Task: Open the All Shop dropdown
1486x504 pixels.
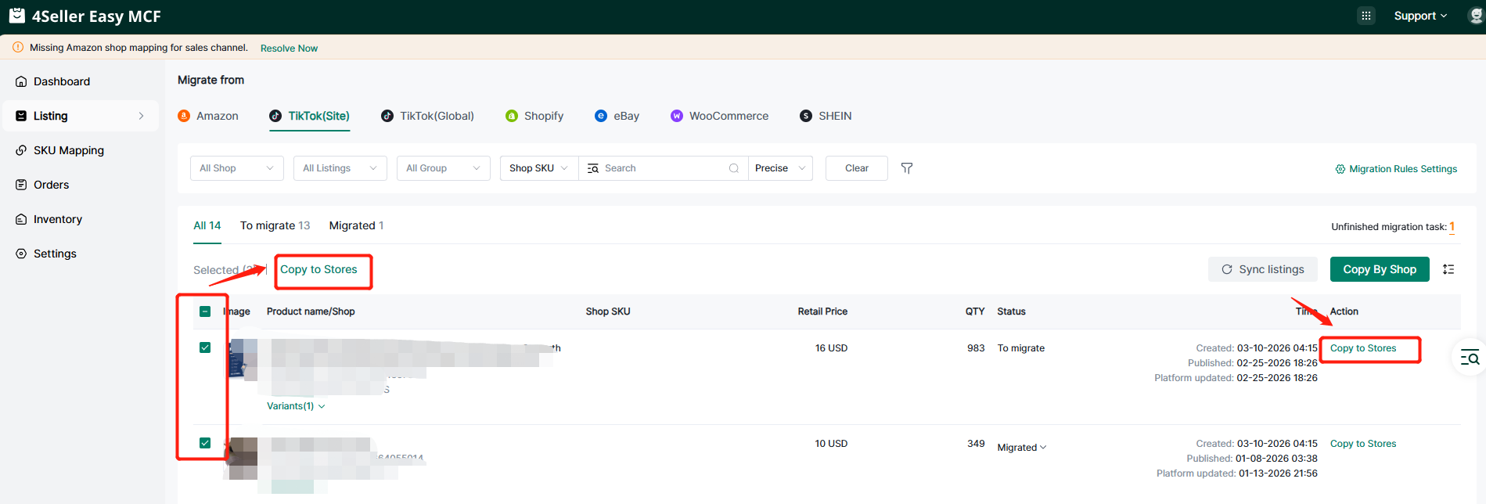Action: pos(236,168)
